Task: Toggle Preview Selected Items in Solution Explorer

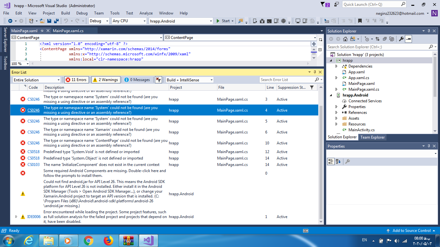Action: click(x=408, y=39)
